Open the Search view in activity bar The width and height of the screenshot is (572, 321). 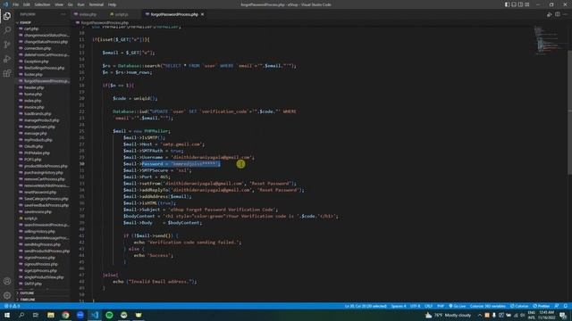7,30
